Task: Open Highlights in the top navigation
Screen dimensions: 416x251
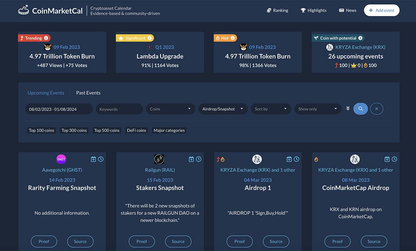Action: [x=313, y=10]
